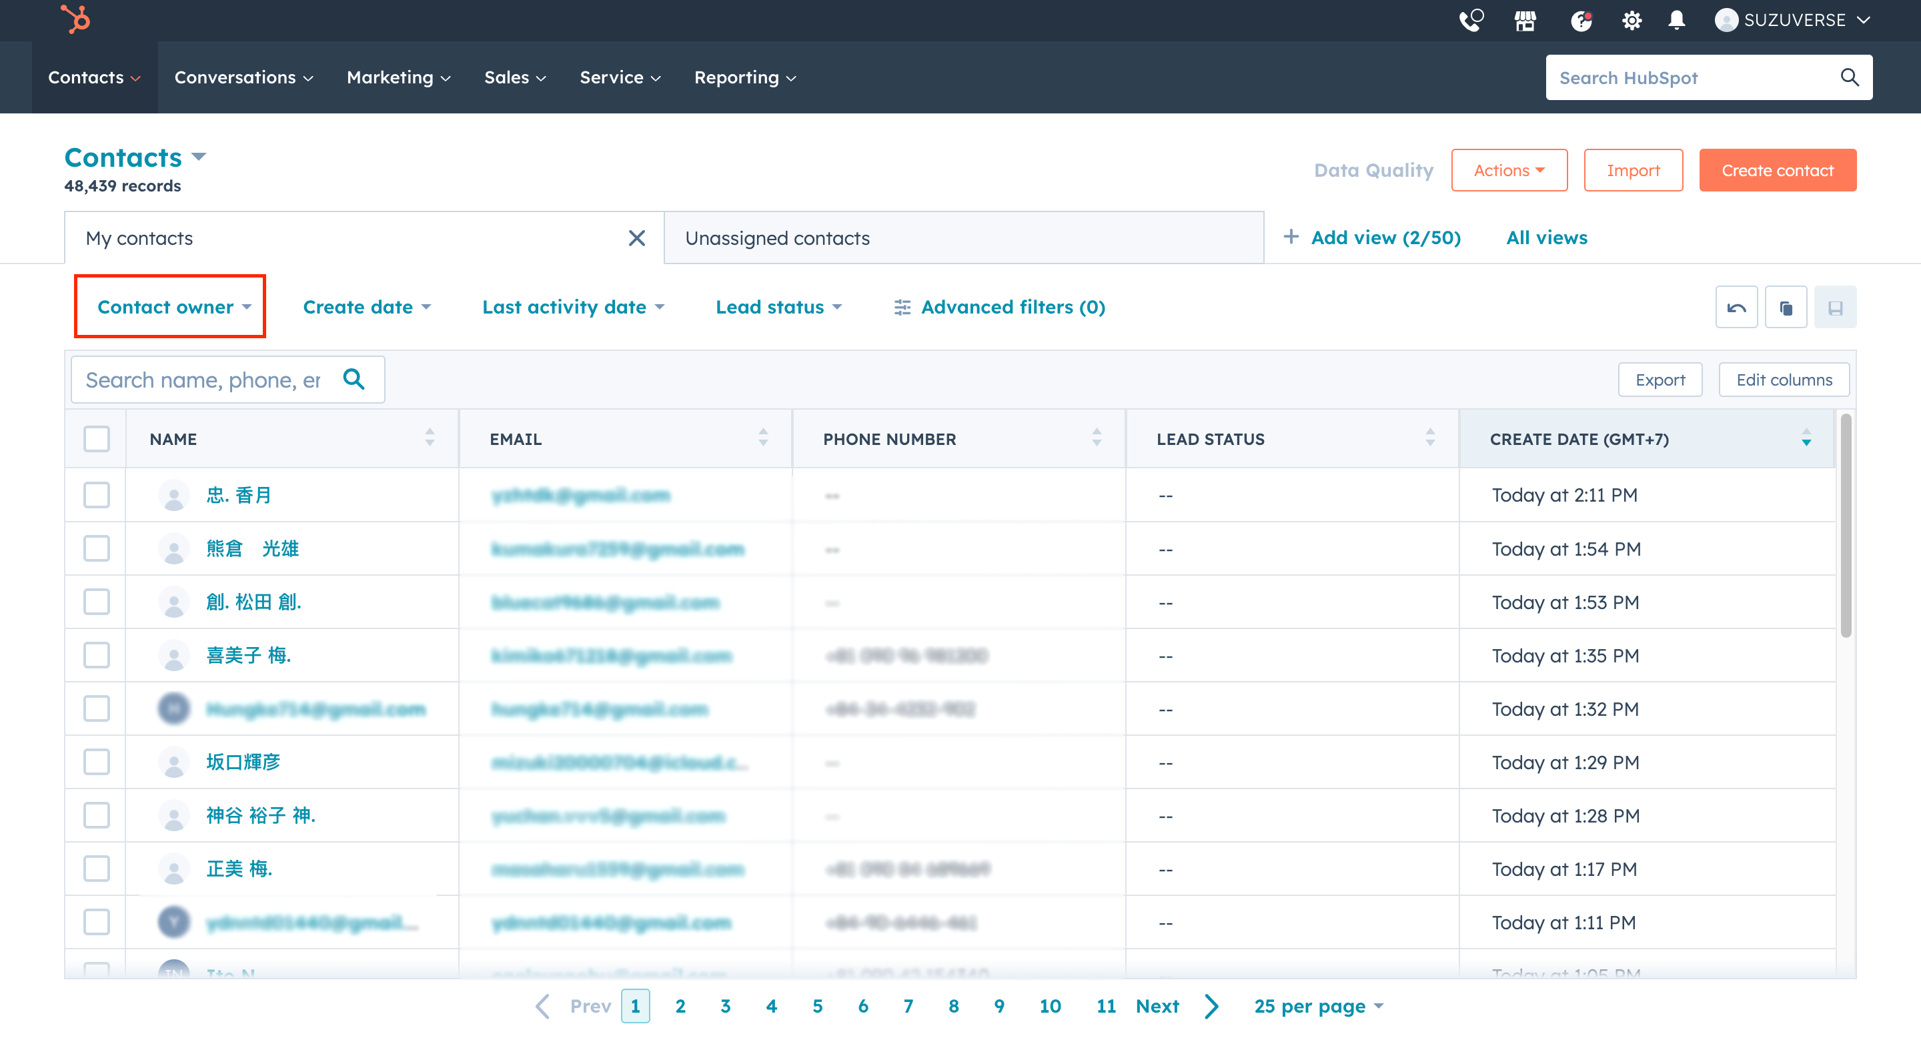The image size is (1921, 1038).
Task: Click the Export button
Action: pyautogui.click(x=1660, y=380)
